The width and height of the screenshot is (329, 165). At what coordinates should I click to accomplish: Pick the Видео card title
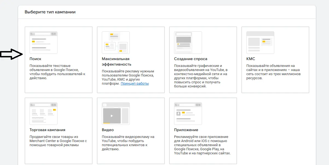pyautogui.click(x=108, y=130)
